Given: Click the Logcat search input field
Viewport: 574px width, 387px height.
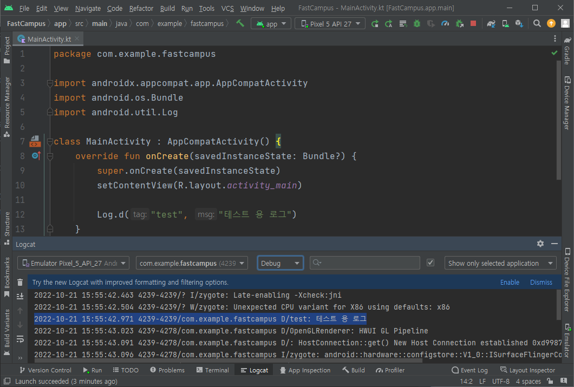Looking at the screenshot, I should click(364, 263).
